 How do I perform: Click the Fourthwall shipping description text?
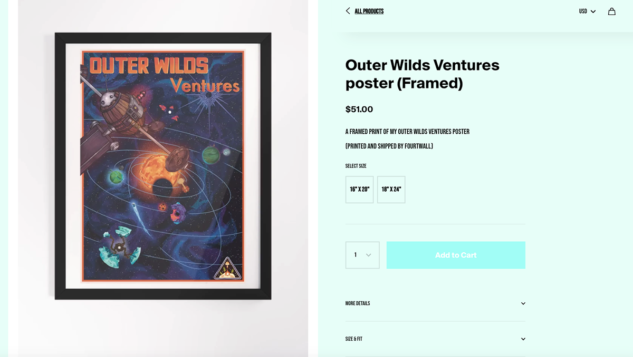[x=389, y=146]
